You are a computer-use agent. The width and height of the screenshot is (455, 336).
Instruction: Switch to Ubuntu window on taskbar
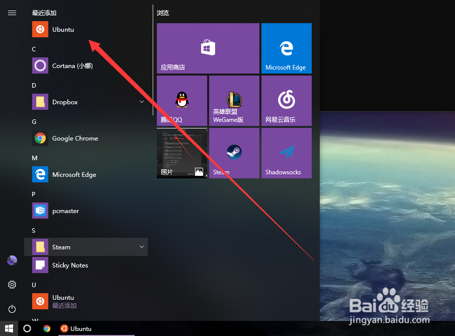click(x=97, y=328)
